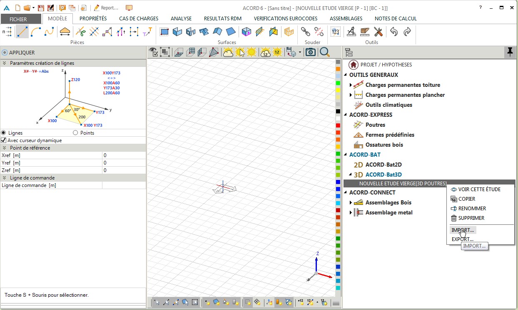Viewport: 518px width, 310px height.
Task: Click the triangular 3D perspective view icon
Action: (214, 52)
